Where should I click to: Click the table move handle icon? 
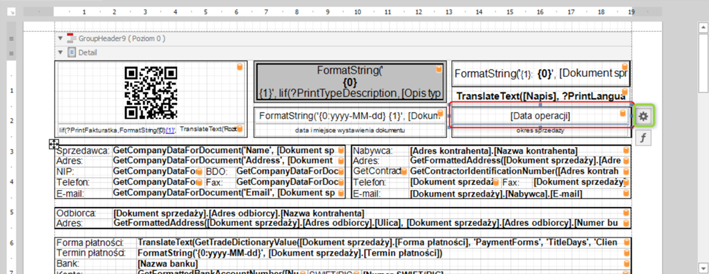click(x=55, y=144)
